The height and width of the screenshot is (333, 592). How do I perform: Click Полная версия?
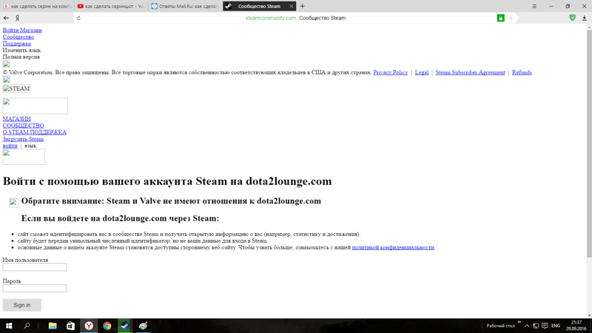point(21,57)
